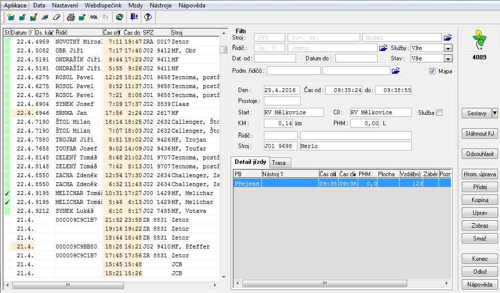This screenshot has height=293, width=500.
Task: Click the Sestavy button
Action: [x=477, y=113]
